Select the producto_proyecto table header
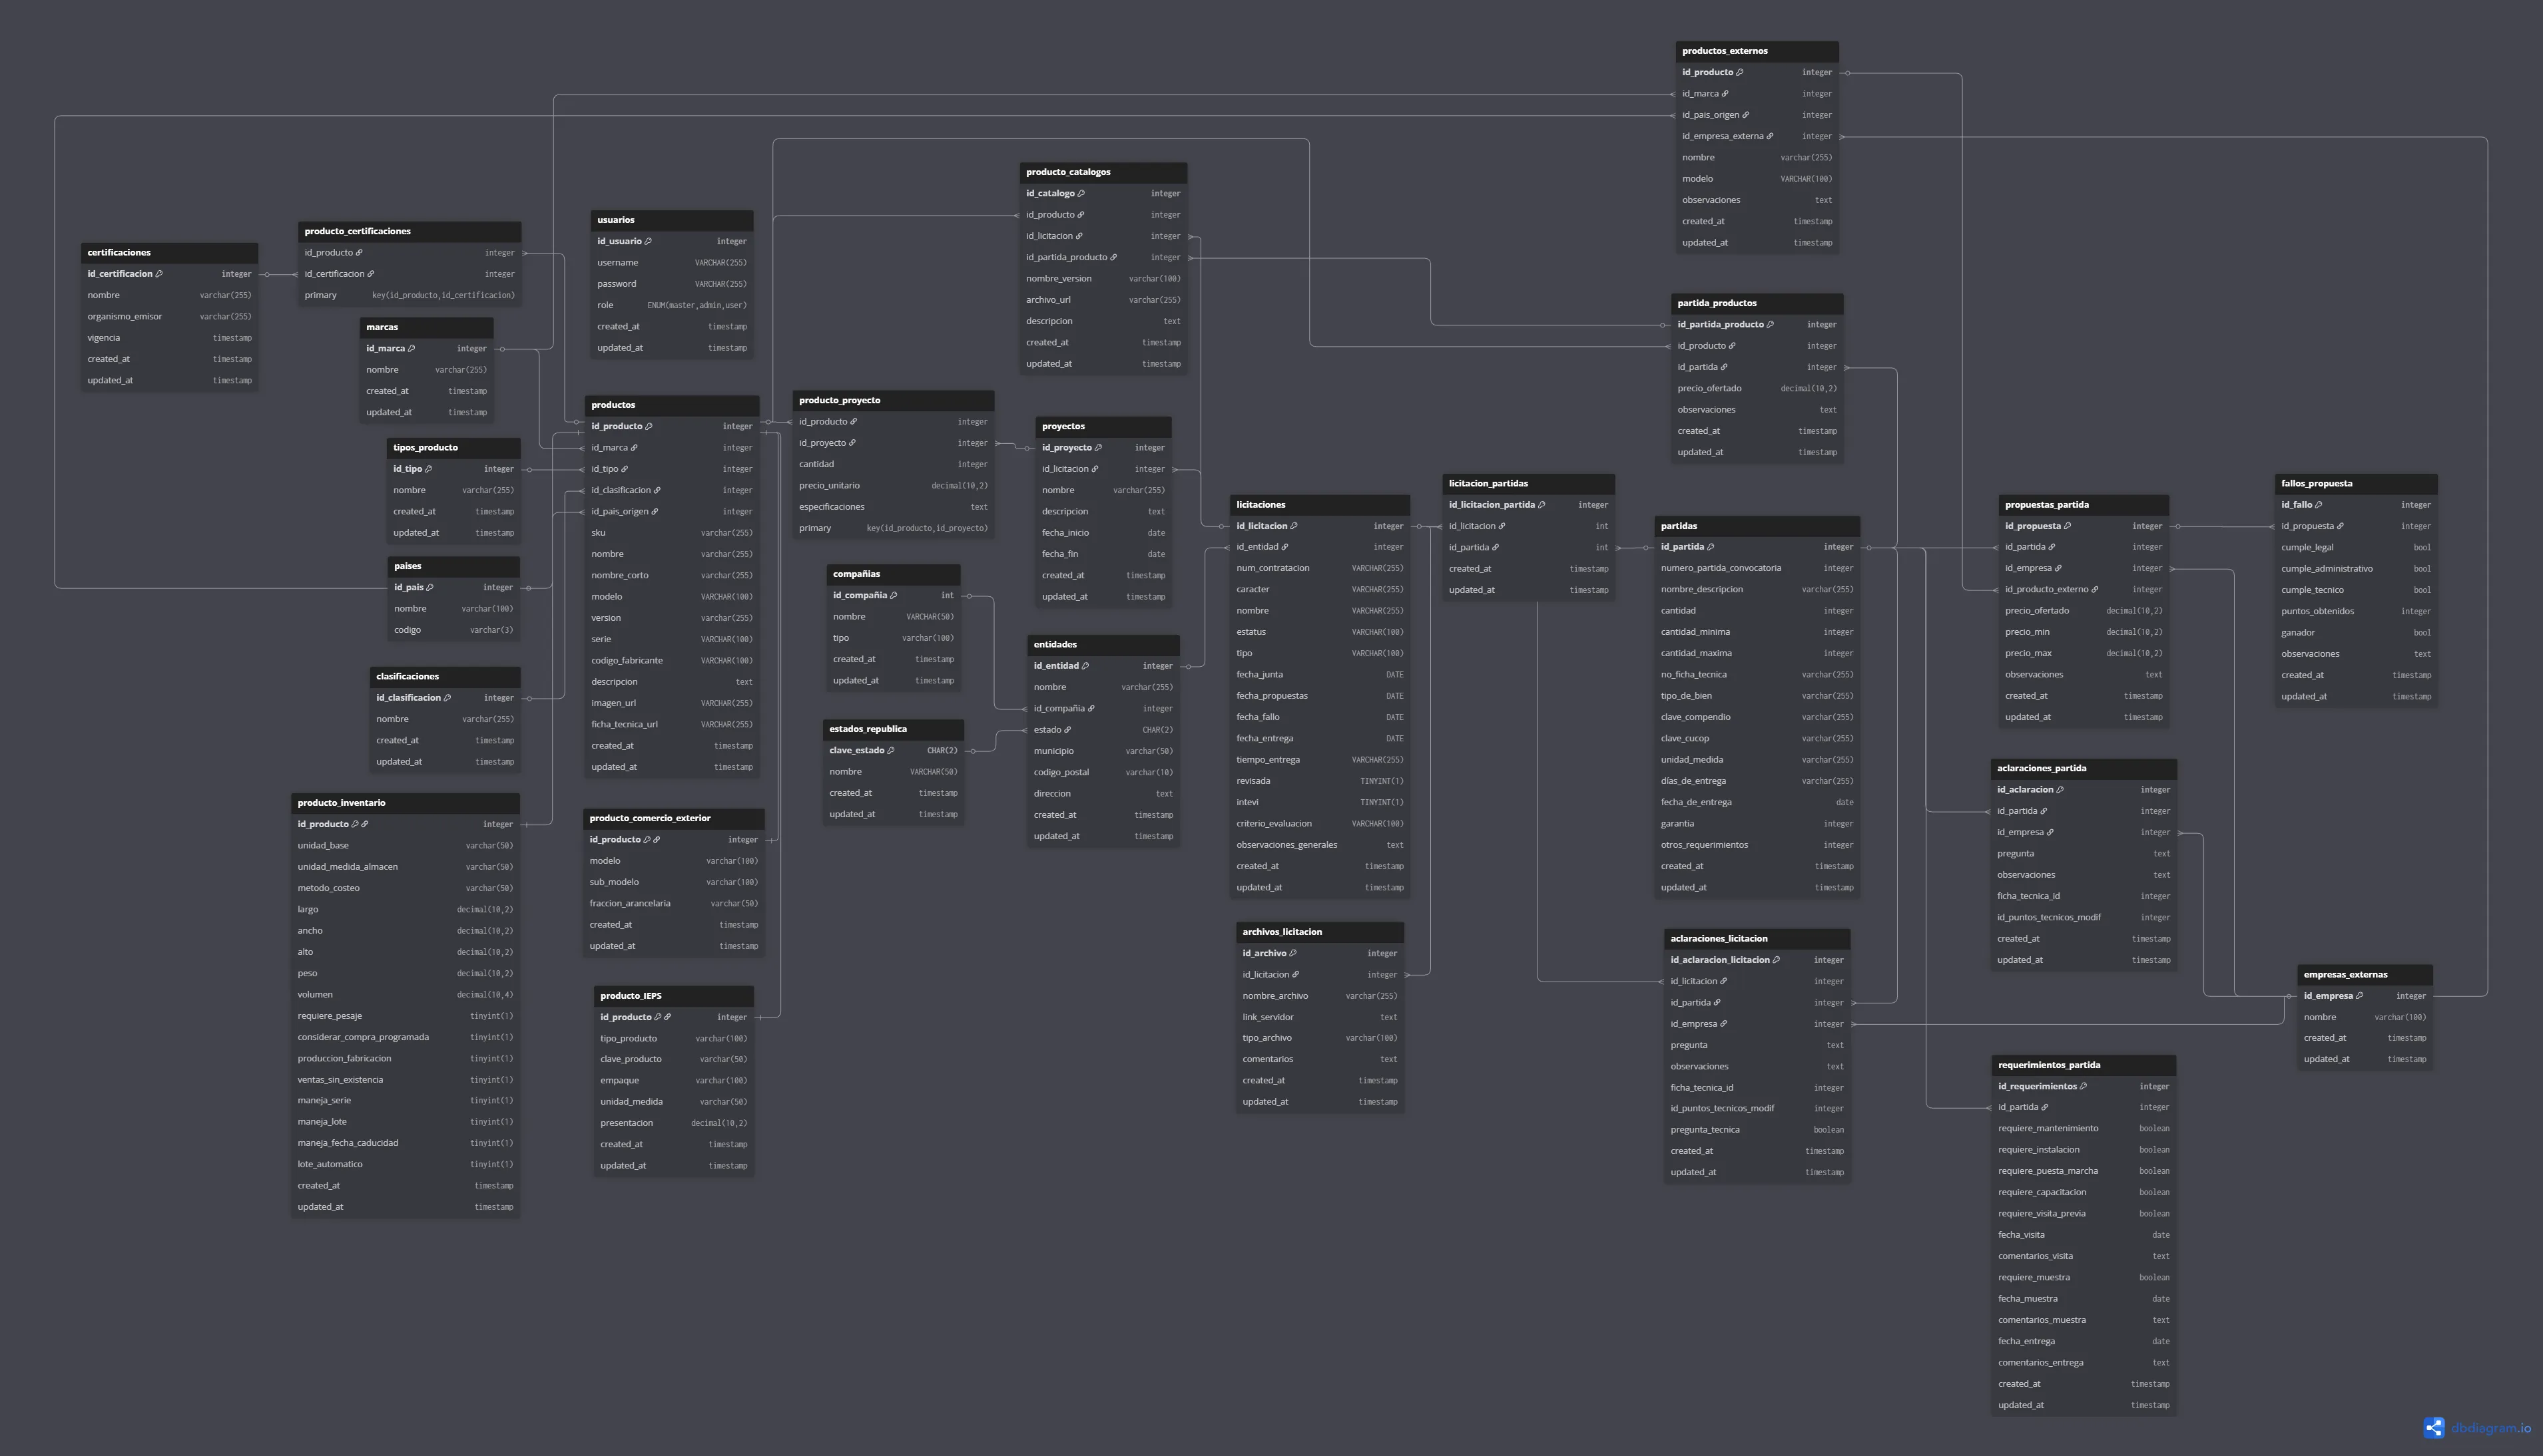Screen dimensions: 2543x1456 pos(894,400)
